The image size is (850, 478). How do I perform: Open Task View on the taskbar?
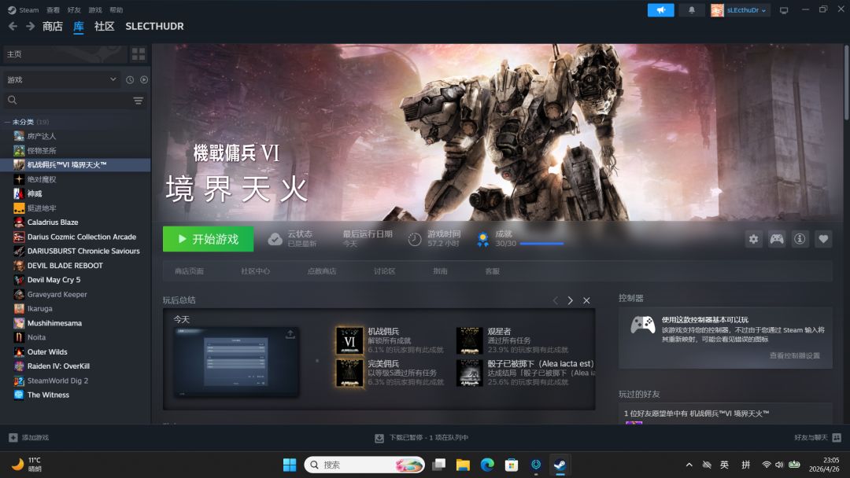pos(439,465)
